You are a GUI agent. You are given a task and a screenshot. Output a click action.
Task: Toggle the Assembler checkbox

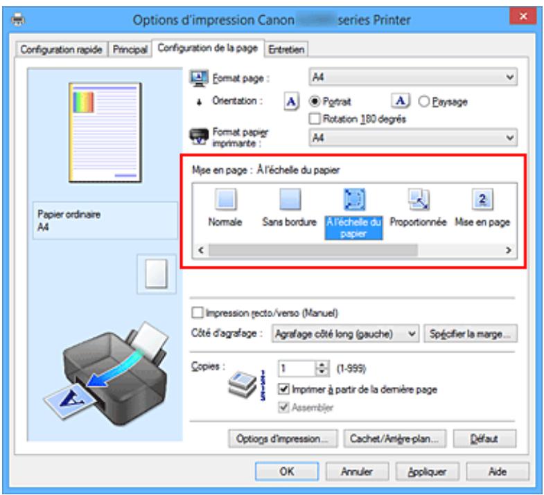283,407
